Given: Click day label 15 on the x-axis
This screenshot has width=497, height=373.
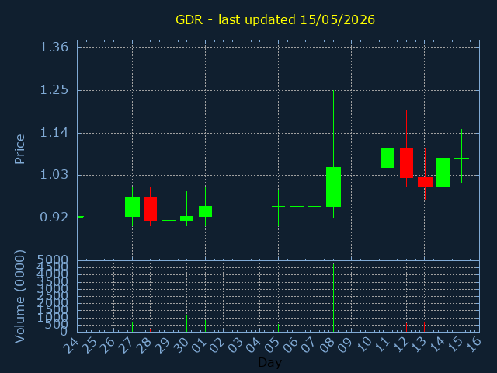Looking at the screenshot, I should click(x=454, y=345).
